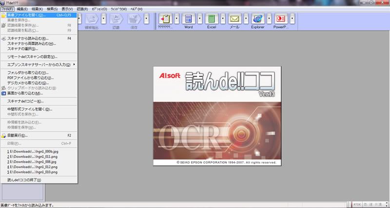Open dropdown arrow next to メール icon
Viewport: 390px width, 208px height.
point(246,19)
